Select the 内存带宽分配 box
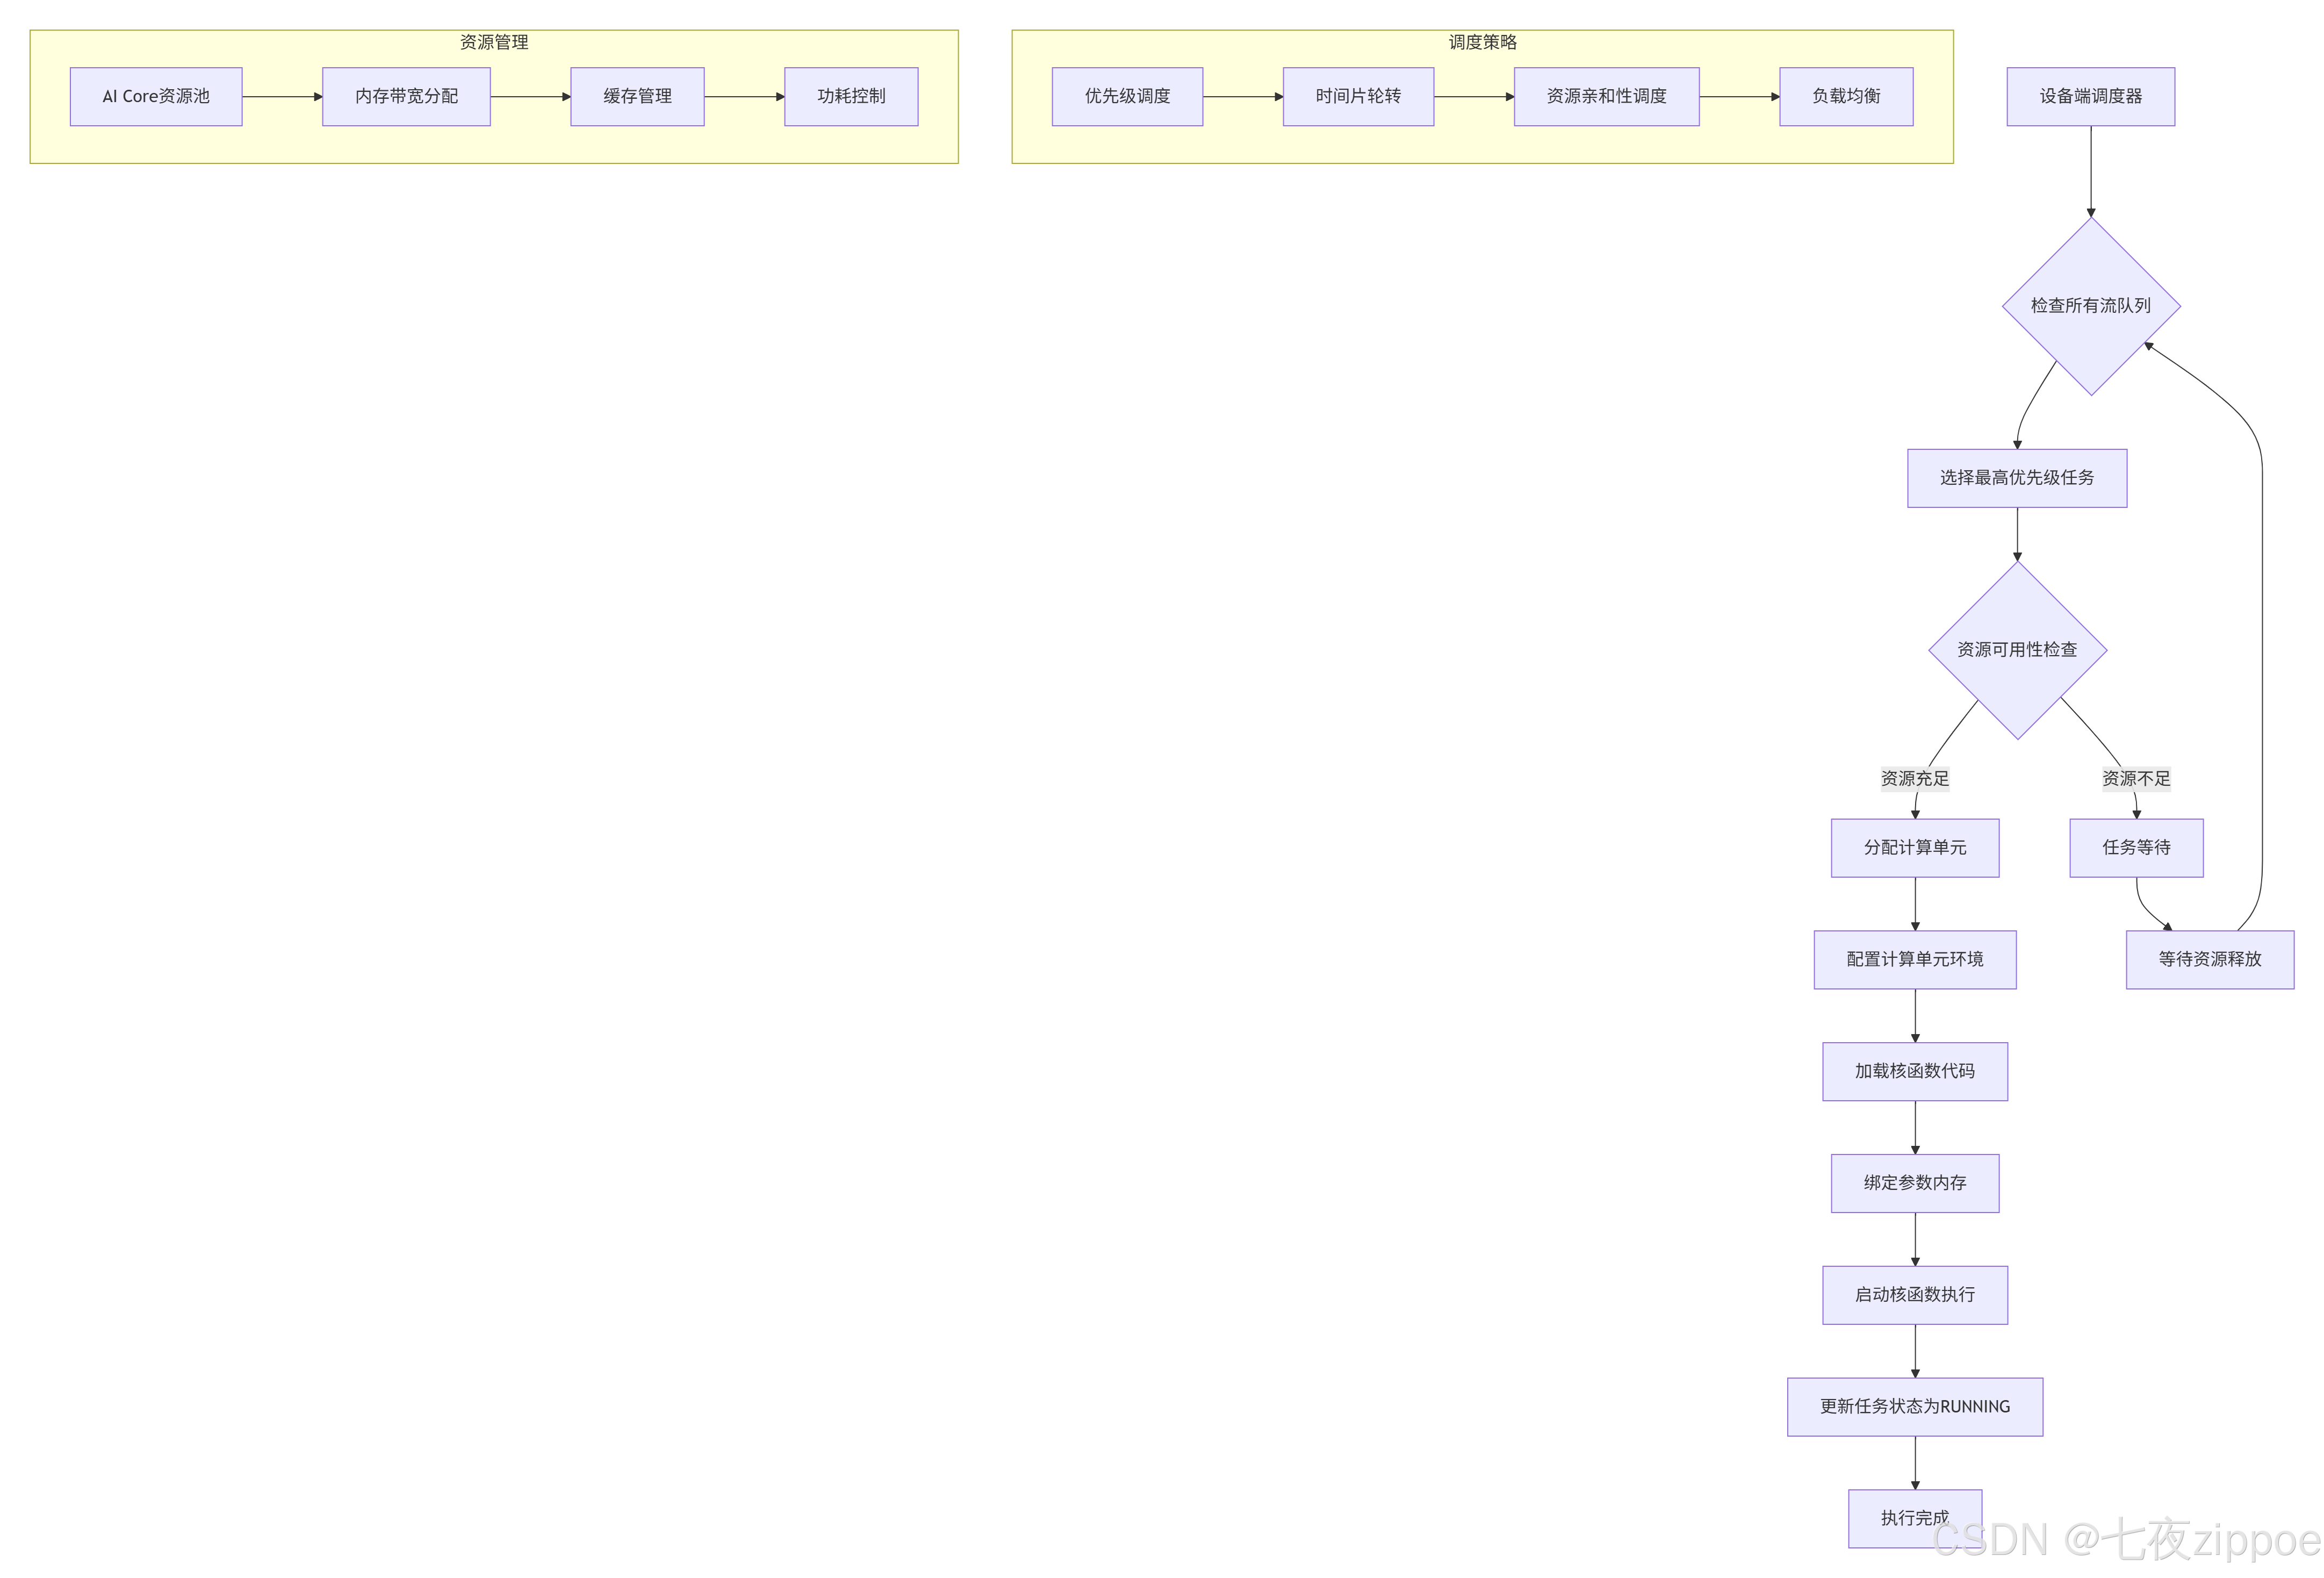The image size is (2324, 1578). 406,97
